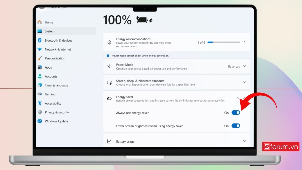Click the Apps icon in sidebar
The height and width of the screenshot is (170, 302).
40,67
